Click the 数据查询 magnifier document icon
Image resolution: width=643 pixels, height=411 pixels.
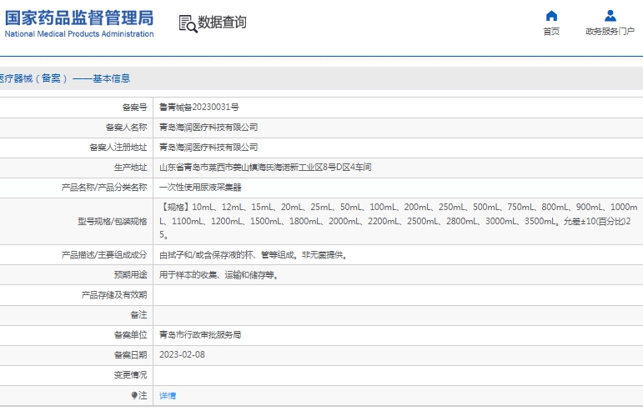click(x=188, y=24)
